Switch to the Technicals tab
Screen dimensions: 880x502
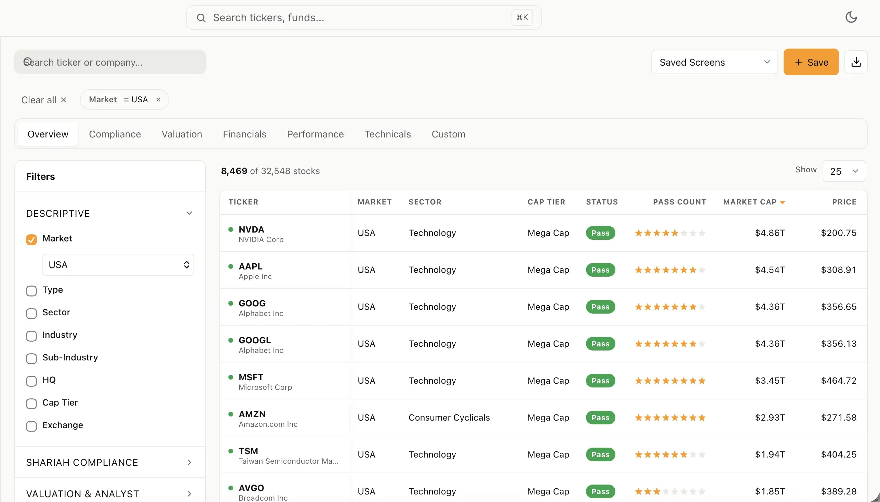tap(387, 134)
